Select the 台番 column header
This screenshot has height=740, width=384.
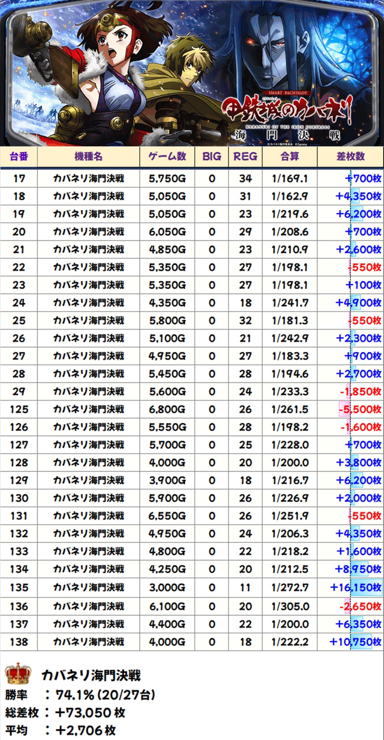(19, 157)
